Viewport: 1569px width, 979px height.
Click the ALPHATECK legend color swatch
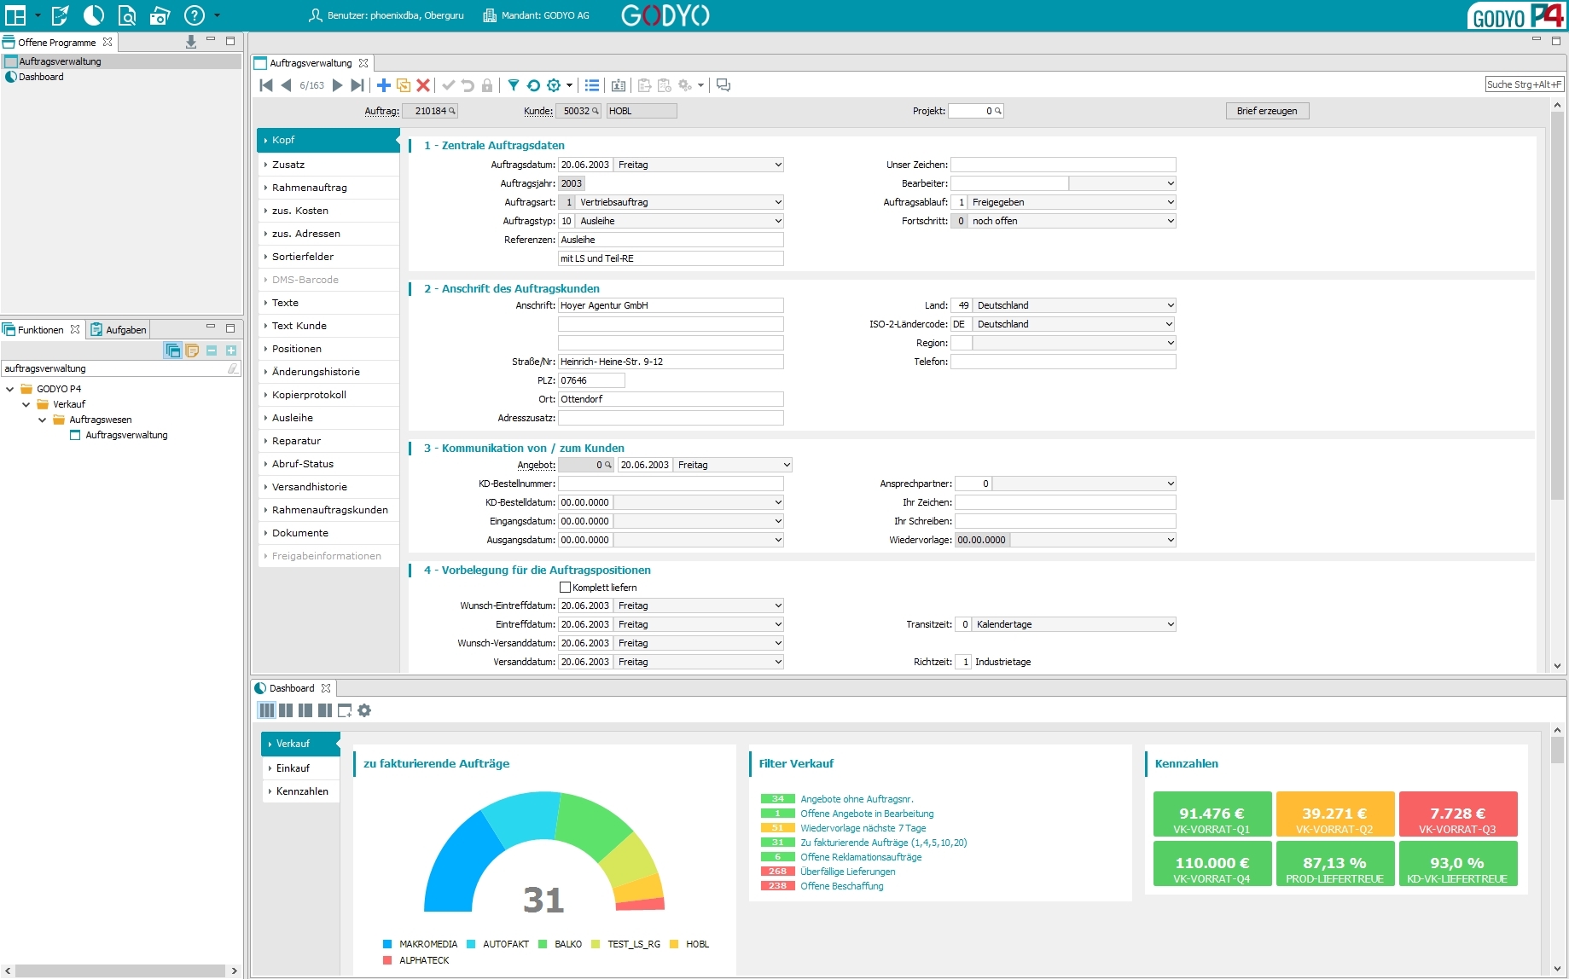click(x=387, y=960)
